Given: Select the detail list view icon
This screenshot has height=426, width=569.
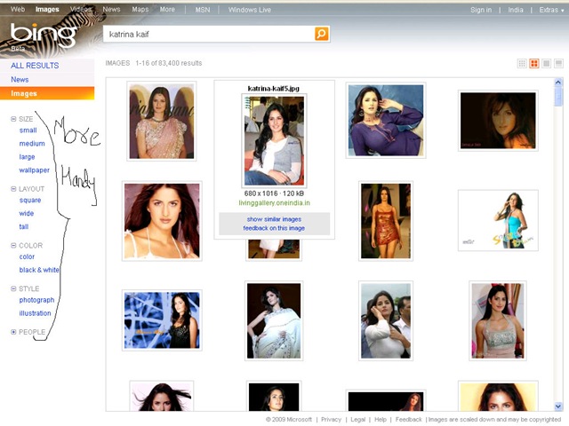Looking at the screenshot, I should tap(558, 64).
